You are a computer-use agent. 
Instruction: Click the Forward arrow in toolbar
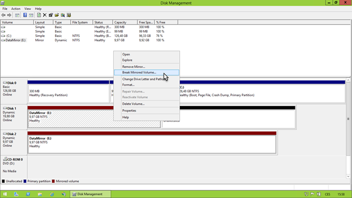[x=9, y=15]
